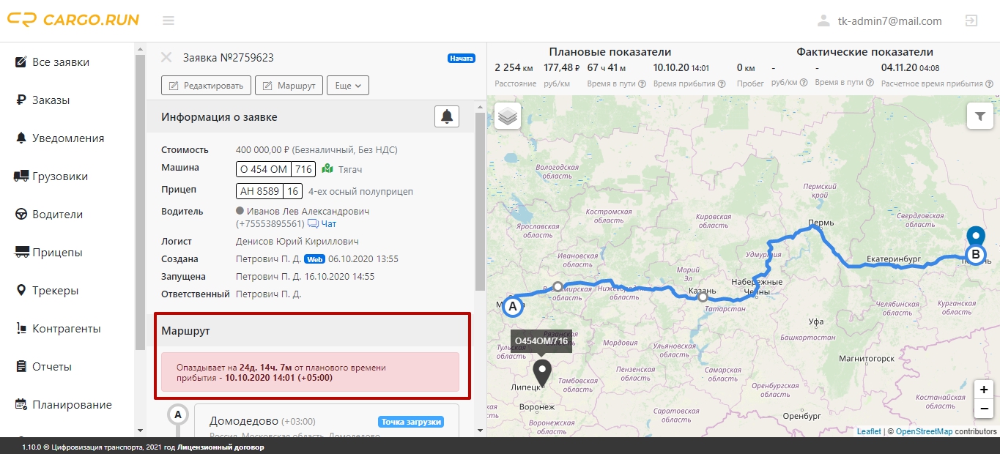
Task: Click help icon next to Расчетное время прибытия
Action: click(x=988, y=83)
